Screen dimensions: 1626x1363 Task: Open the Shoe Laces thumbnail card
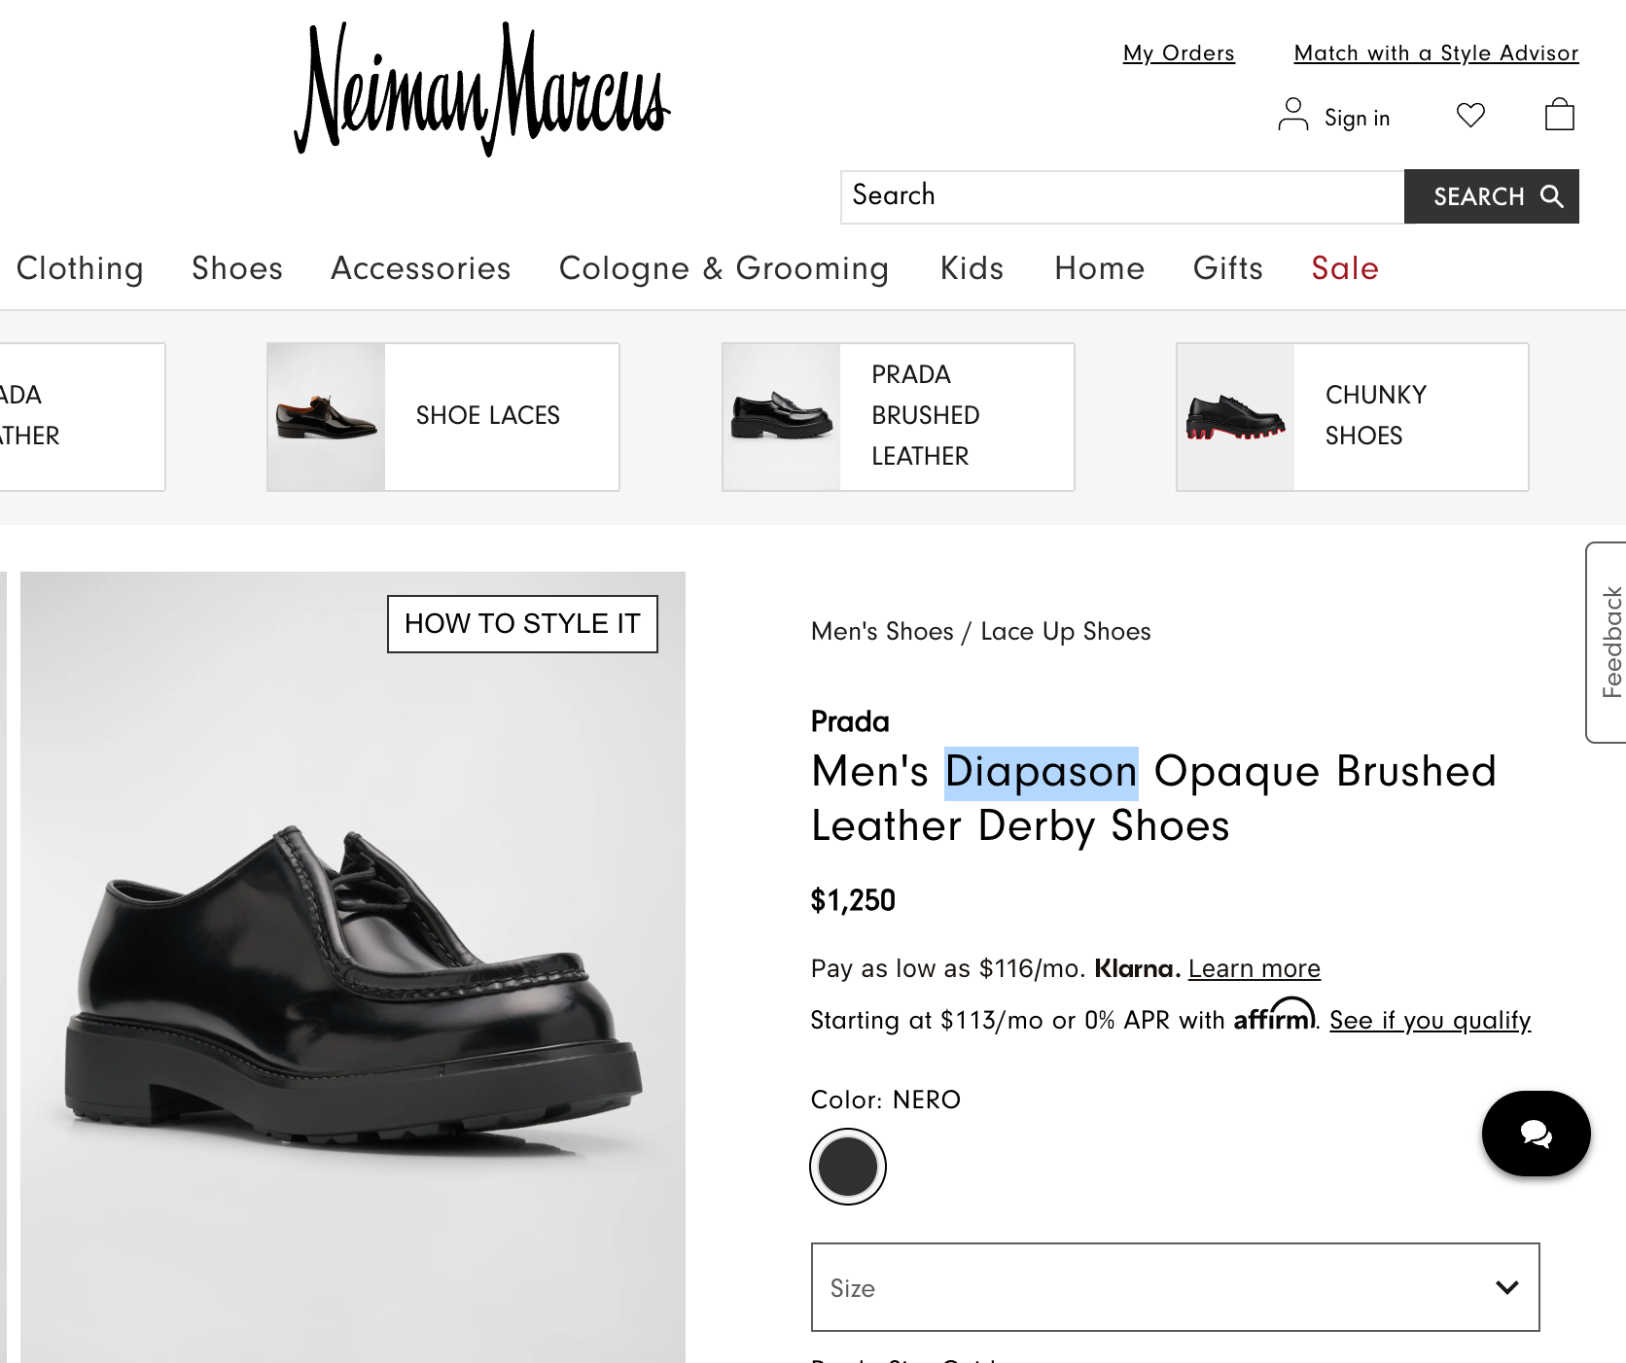pos(443,417)
